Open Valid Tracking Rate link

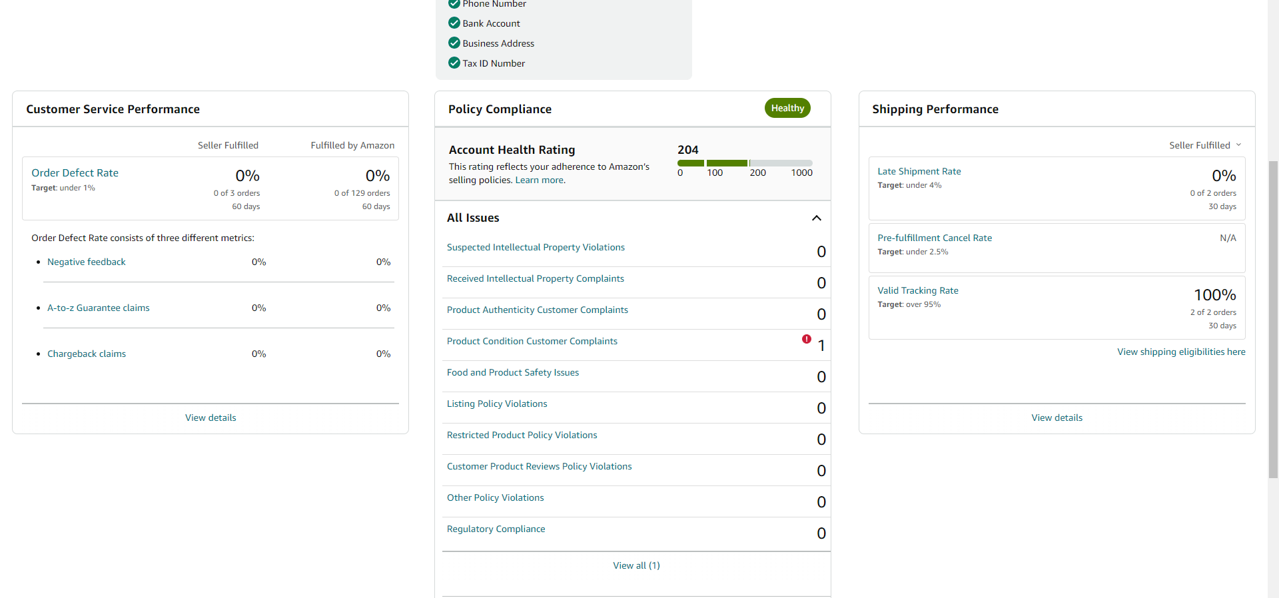[918, 290]
